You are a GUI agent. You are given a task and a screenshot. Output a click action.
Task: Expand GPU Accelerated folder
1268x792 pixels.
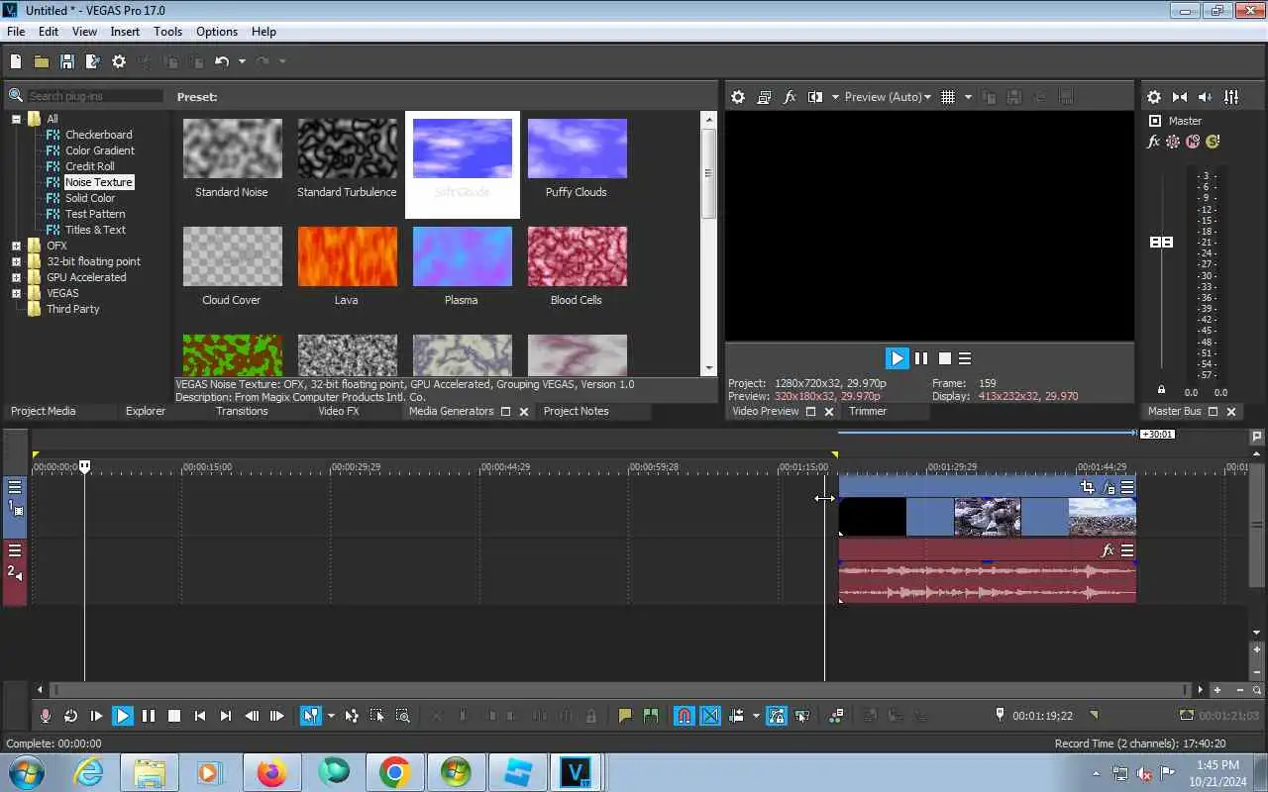[x=16, y=277]
